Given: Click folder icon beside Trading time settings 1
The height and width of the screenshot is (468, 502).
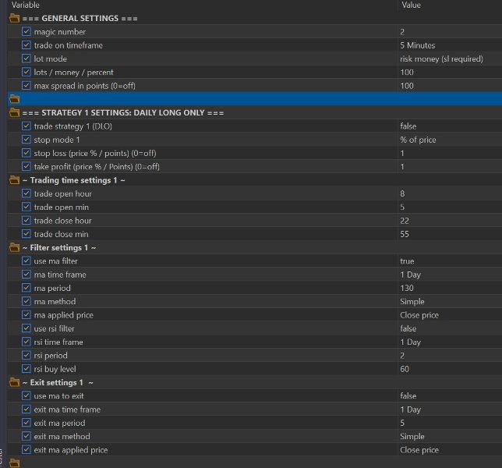Looking at the screenshot, I should click(x=14, y=180).
